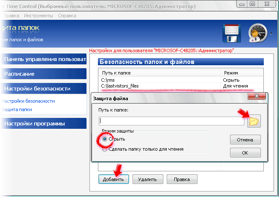
Task: Select the C:\rms row
Action: [181, 80]
